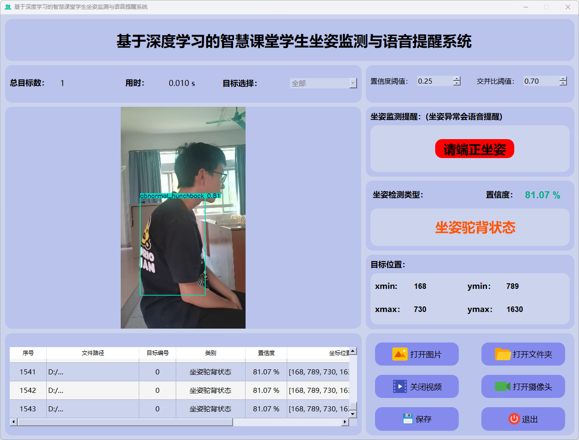Viewport: 579px width, 440px height.
Task: Click the red power icon on 退出
Action: pyautogui.click(x=514, y=419)
